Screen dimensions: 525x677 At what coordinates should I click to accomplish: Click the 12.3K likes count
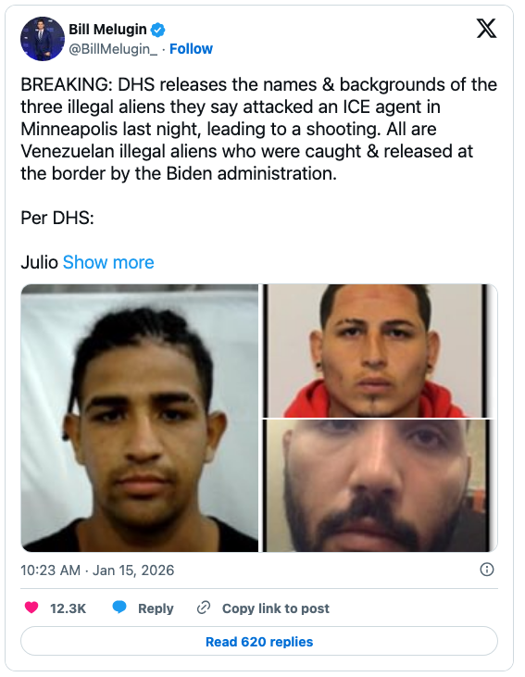tap(68, 608)
